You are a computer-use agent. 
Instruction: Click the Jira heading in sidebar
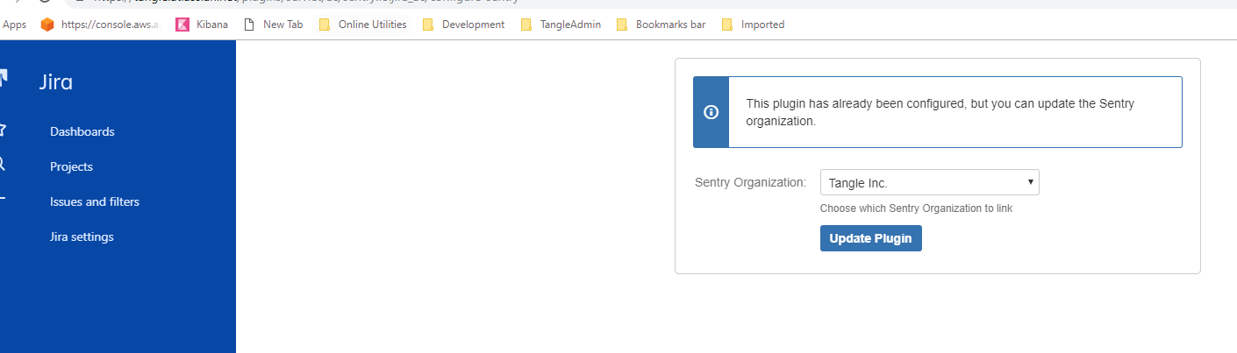tap(56, 83)
